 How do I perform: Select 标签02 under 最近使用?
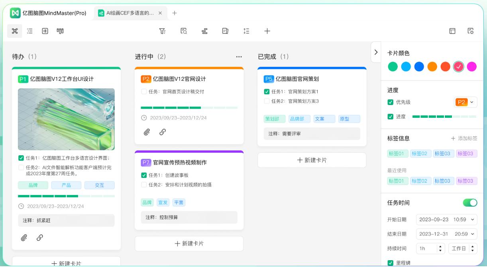coord(420,181)
